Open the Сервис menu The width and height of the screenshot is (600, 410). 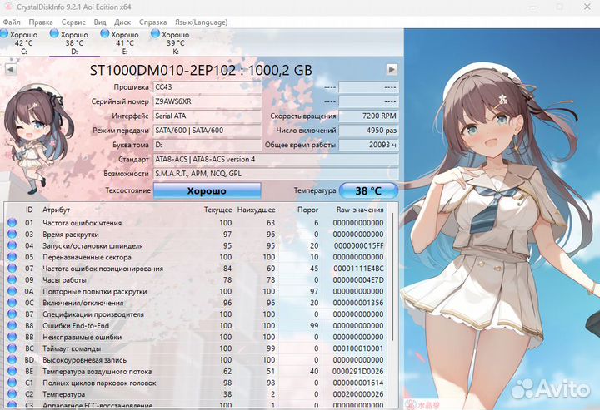pyautogui.click(x=73, y=22)
